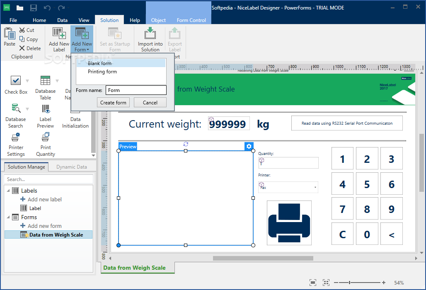Image resolution: width=426 pixels, height=290 pixels.
Task: Cut the selected object
Action: [27, 30]
